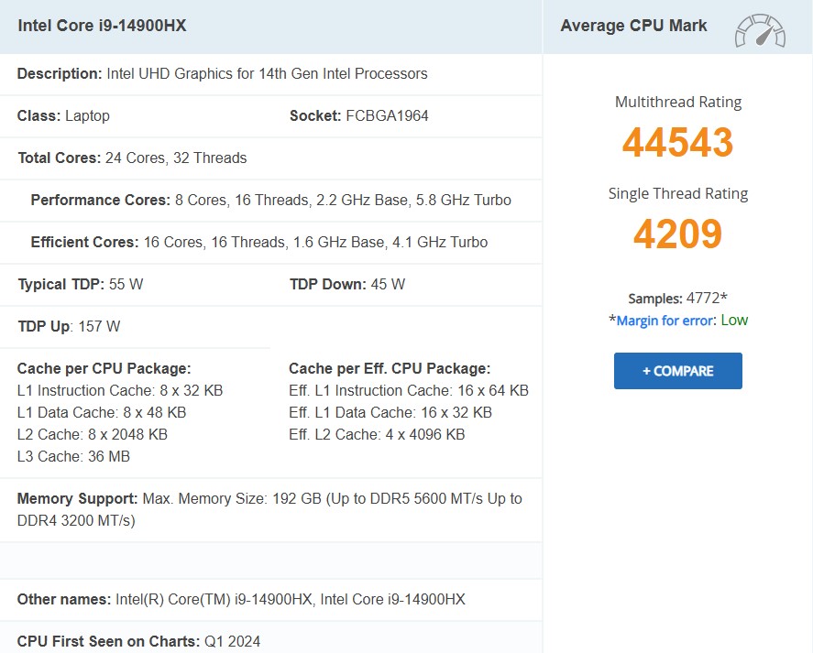The width and height of the screenshot is (813, 653).
Task: Open the Margin for error link
Action: (x=666, y=321)
